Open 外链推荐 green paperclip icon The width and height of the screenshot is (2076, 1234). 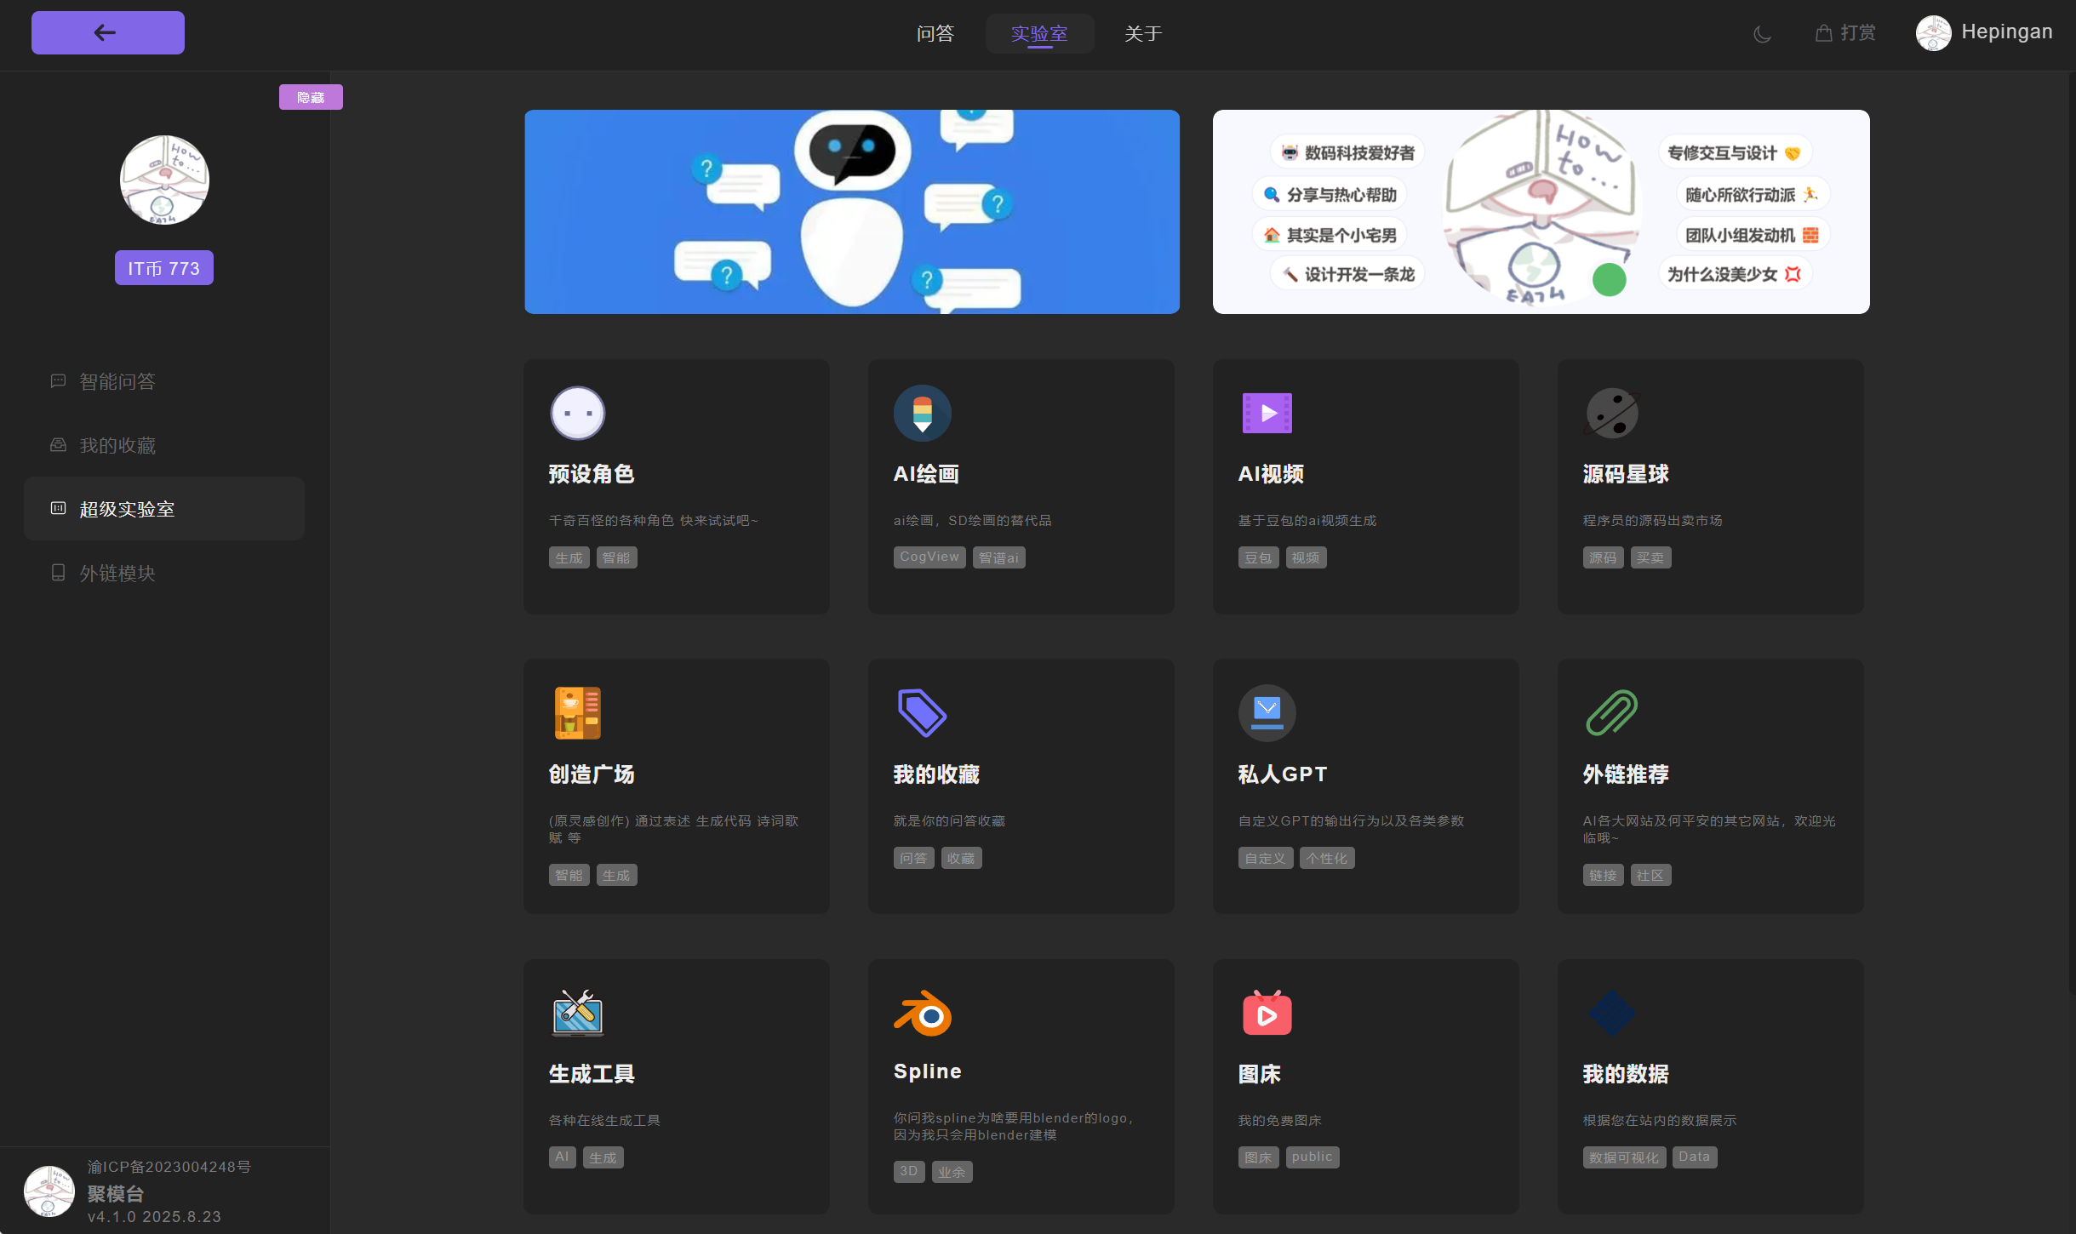pos(1611,713)
